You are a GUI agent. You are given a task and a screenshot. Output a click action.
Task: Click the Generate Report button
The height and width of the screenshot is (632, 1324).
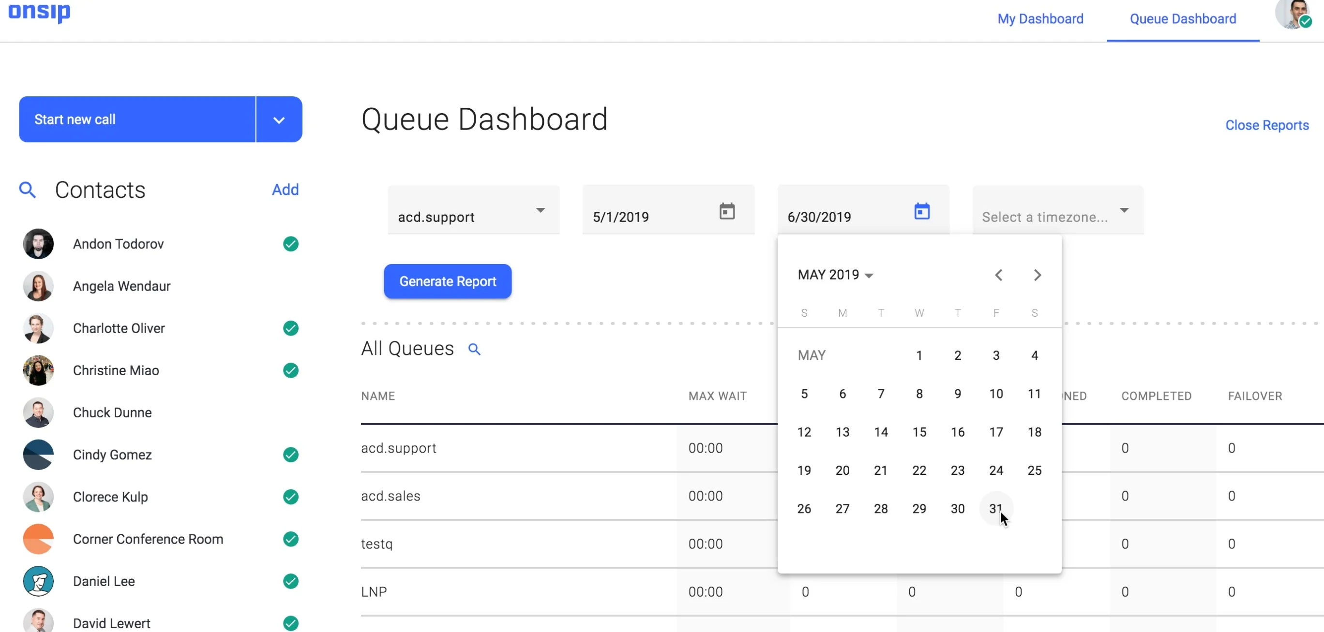448,281
